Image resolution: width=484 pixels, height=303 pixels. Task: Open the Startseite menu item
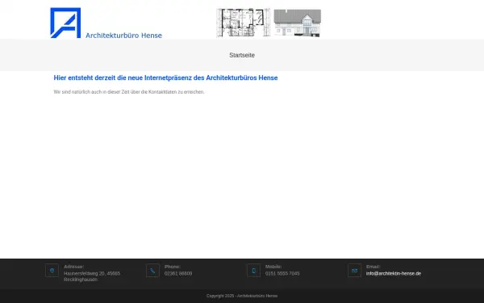(x=242, y=55)
